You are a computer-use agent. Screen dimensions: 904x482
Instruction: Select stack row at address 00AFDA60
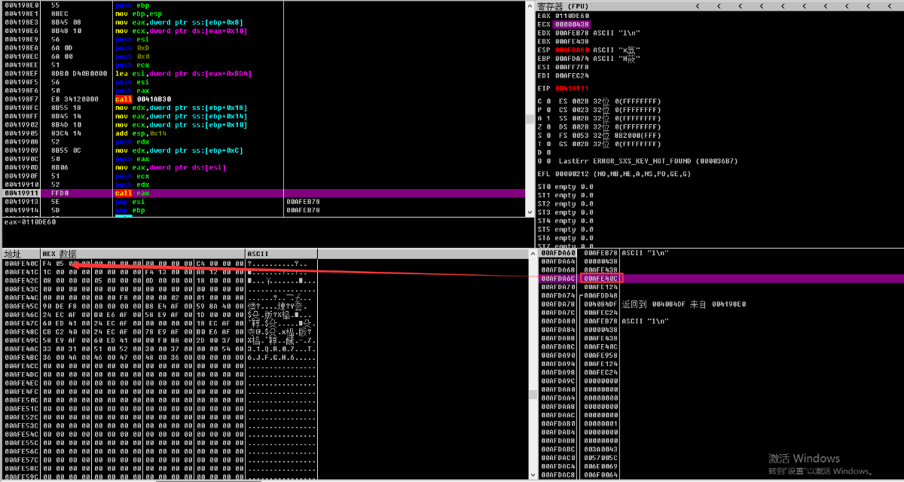pos(722,253)
